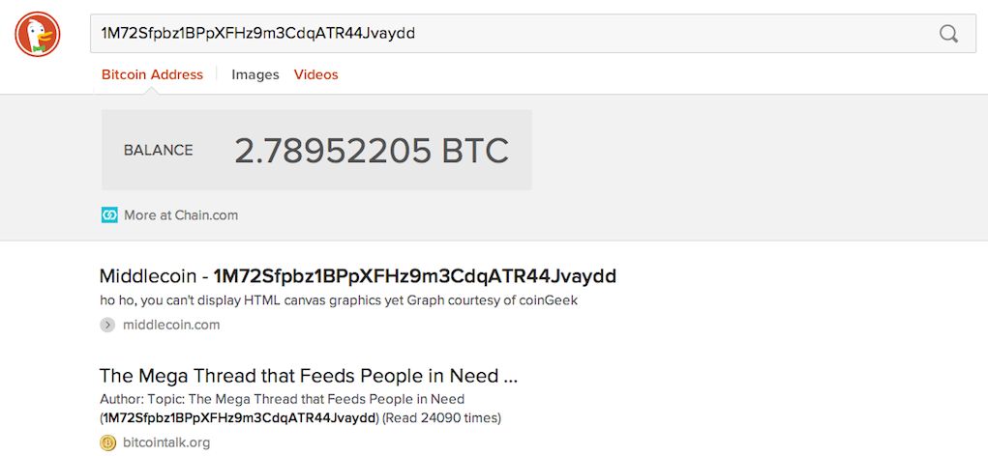Click the middlecoin.com arrow favicon

[107, 326]
